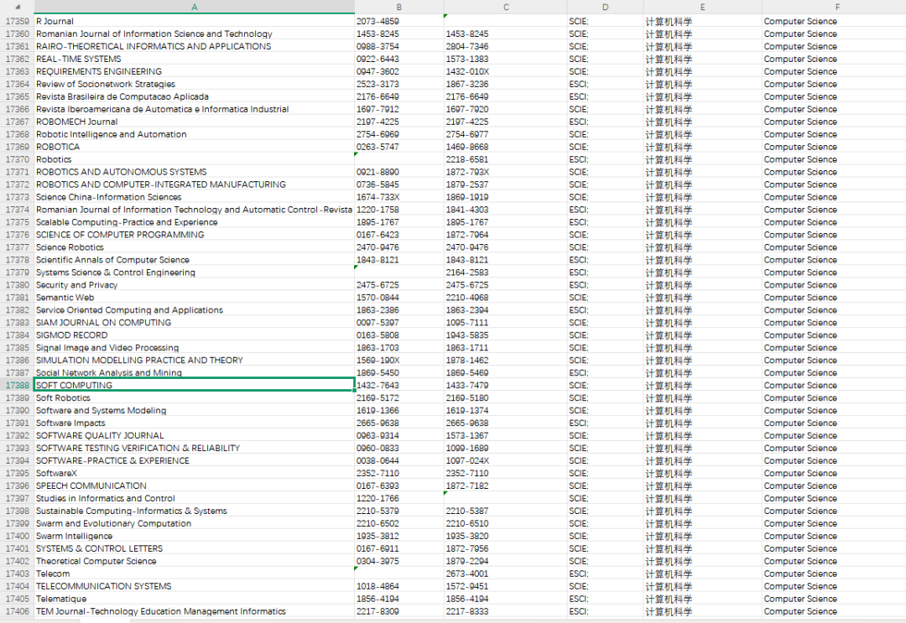
Task: Select row header 17406
Action: pyautogui.click(x=17, y=611)
